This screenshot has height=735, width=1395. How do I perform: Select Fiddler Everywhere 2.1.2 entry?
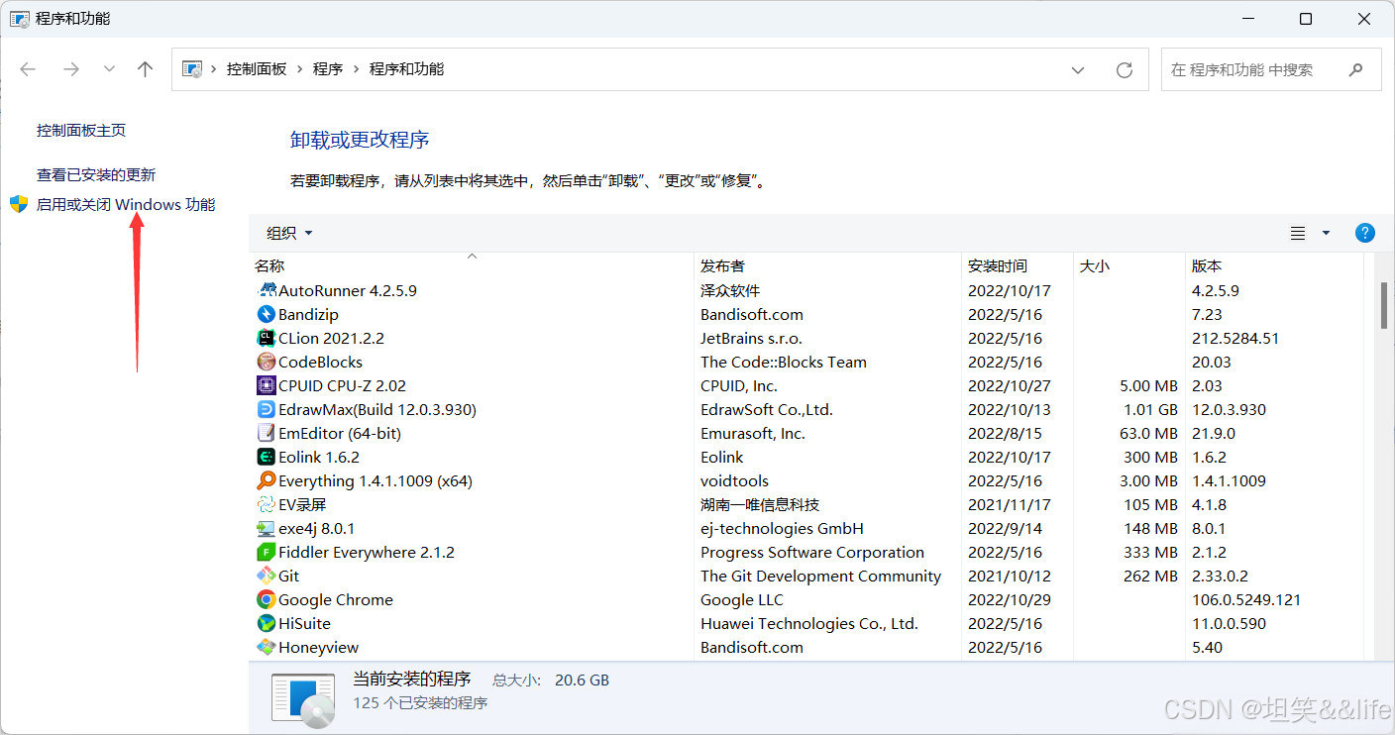pyautogui.click(x=367, y=552)
